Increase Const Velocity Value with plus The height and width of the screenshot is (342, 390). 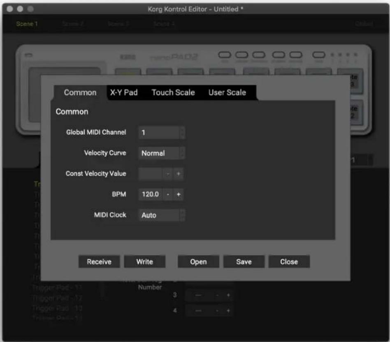179,173
